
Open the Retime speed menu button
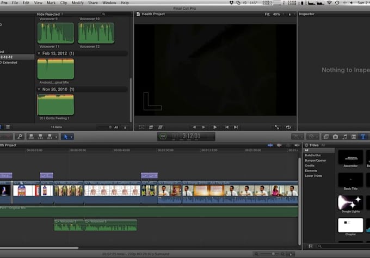pos(313,137)
